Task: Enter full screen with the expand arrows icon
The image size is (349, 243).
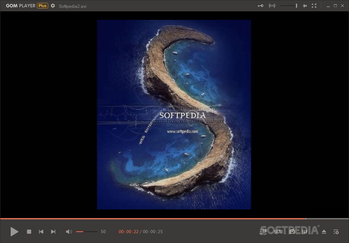Action: (x=314, y=6)
